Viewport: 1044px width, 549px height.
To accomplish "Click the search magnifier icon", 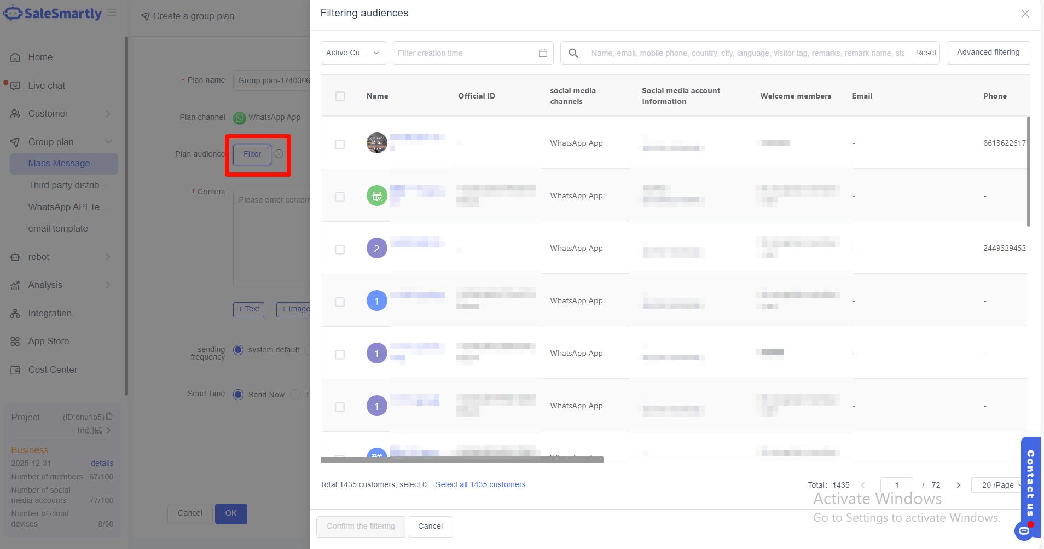I will (573, 53).
